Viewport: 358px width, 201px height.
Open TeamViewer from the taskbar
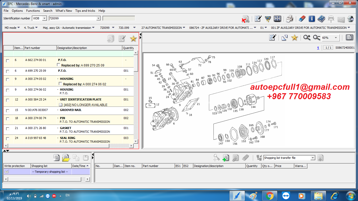pos(285,196)
